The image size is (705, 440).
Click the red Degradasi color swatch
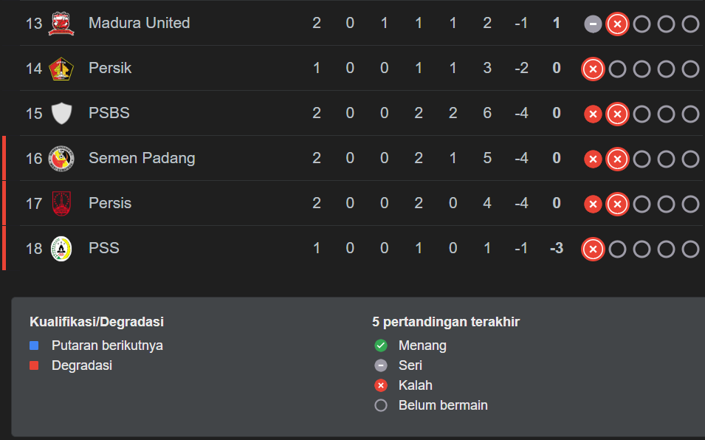[x=34, y=365]
